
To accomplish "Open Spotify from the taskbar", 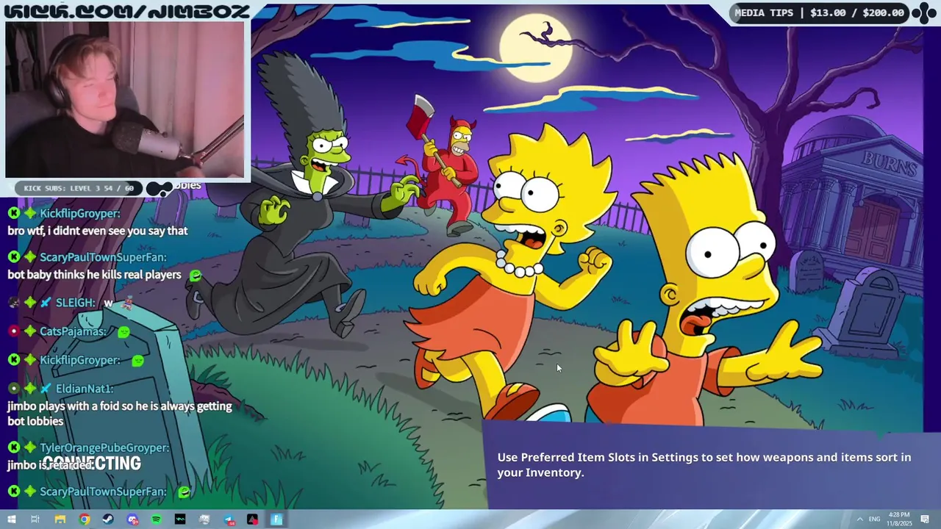I will (157, 519).
